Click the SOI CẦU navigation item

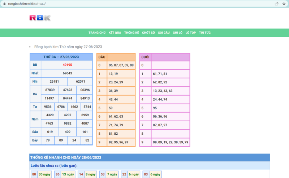[x=164, y=33]
